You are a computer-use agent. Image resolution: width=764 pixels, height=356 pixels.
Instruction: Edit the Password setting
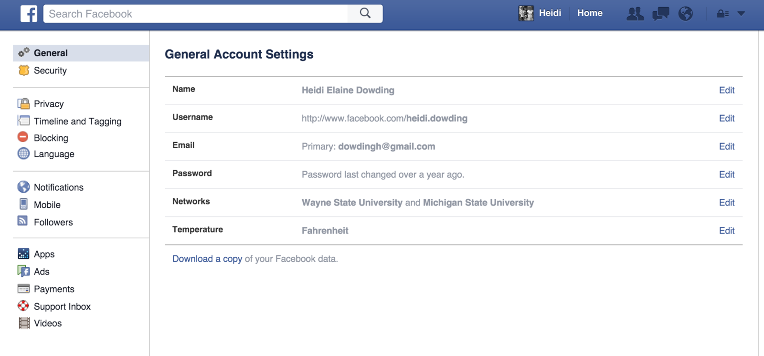coord(727,174)
